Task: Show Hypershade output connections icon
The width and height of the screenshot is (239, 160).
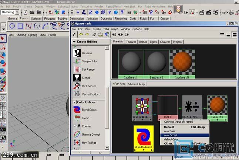Action: [x=127, y=35]
